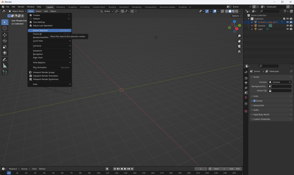This screenshot has width=294, height=175.
Task: Select the Rotate tool in left toolbar
Action: click(5, 41)
